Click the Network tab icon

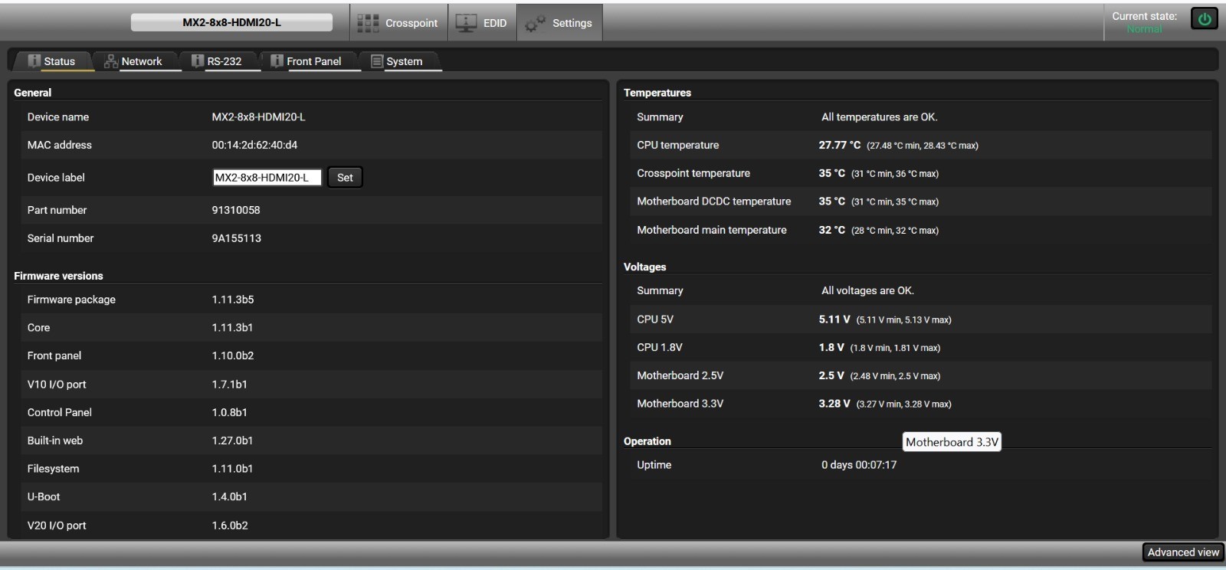tap(111, 61)
